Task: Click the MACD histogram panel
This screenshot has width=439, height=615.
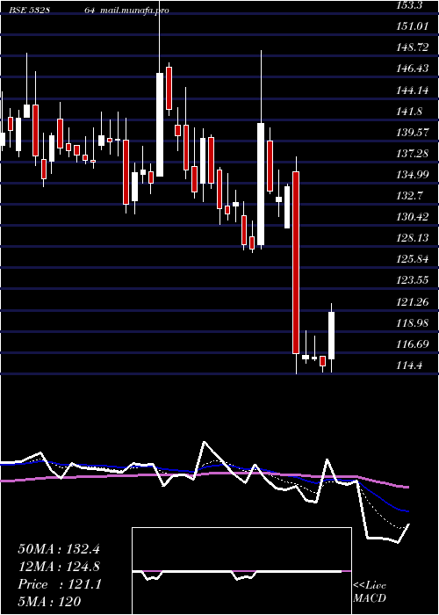Action: pos(241,571)
